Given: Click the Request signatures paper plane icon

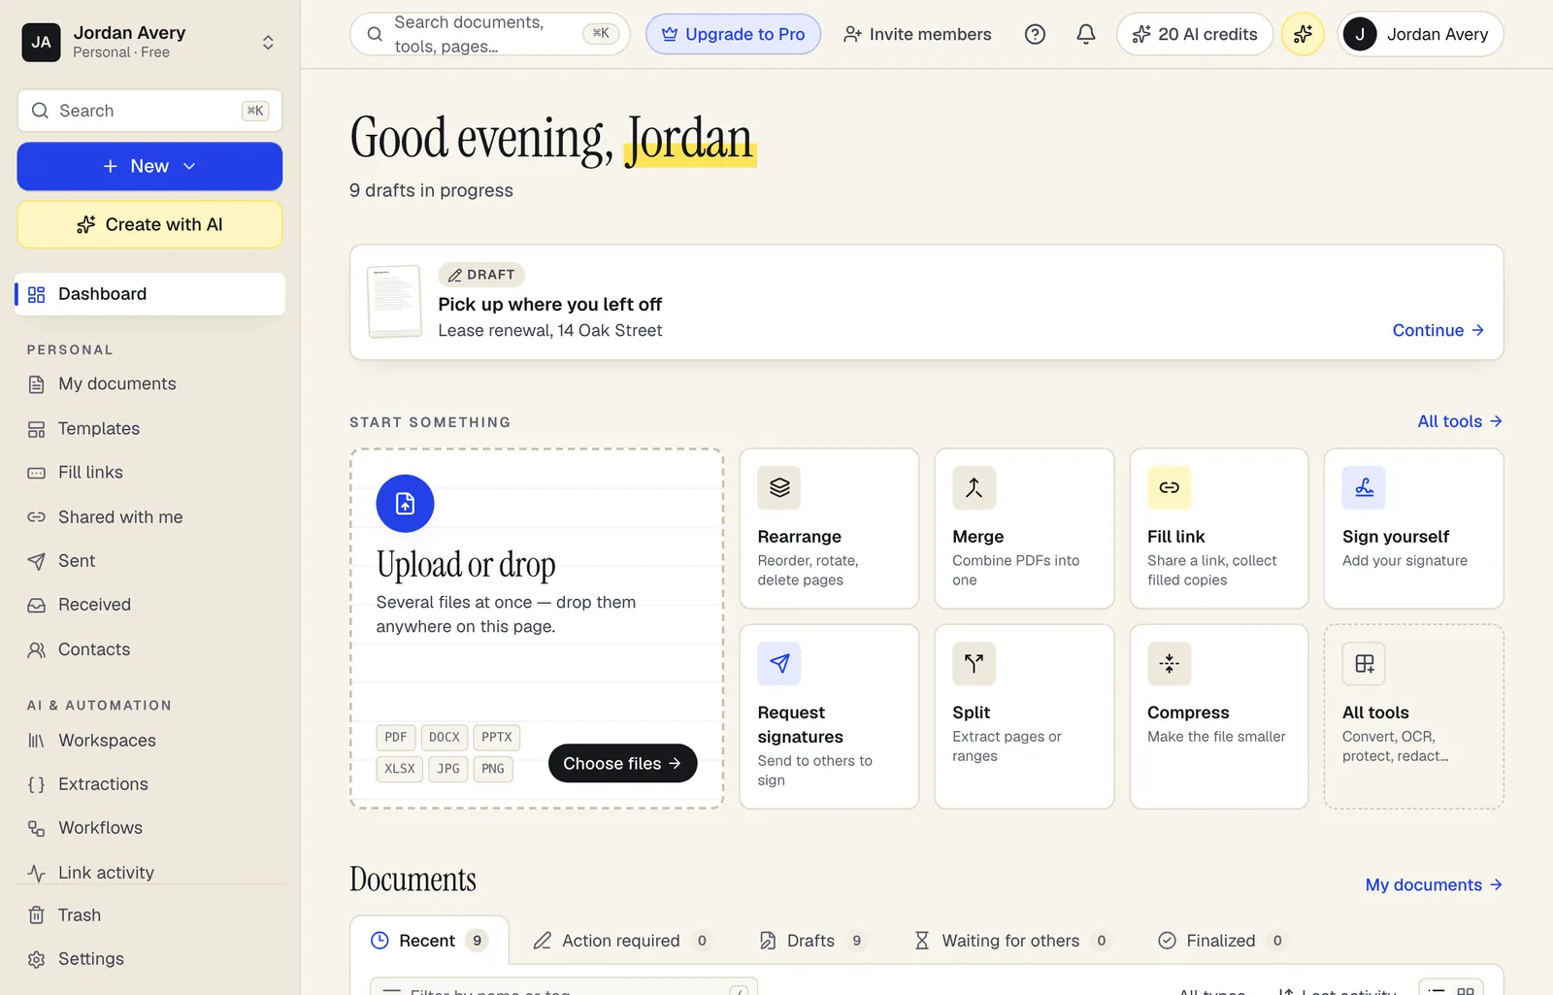Looking at the screenshot, I should pyautogui.click(x=779, y=663).
